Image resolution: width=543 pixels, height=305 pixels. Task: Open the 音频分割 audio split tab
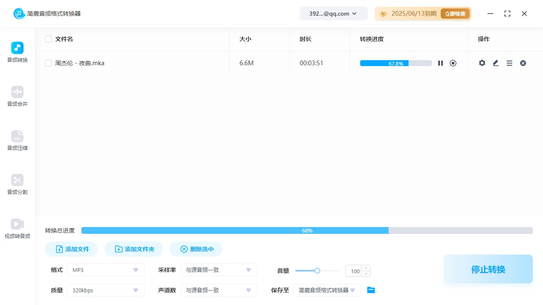[x=17, y=185]
